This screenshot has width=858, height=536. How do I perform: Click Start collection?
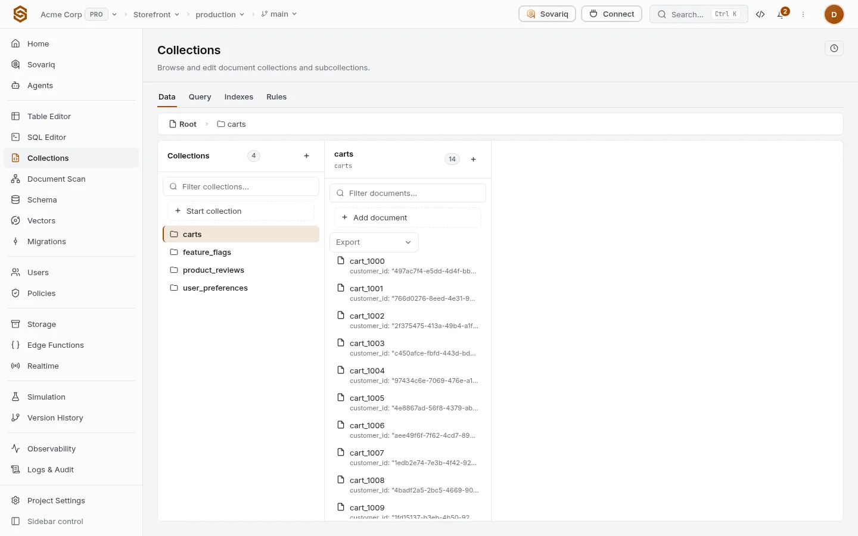pos(241,211)
